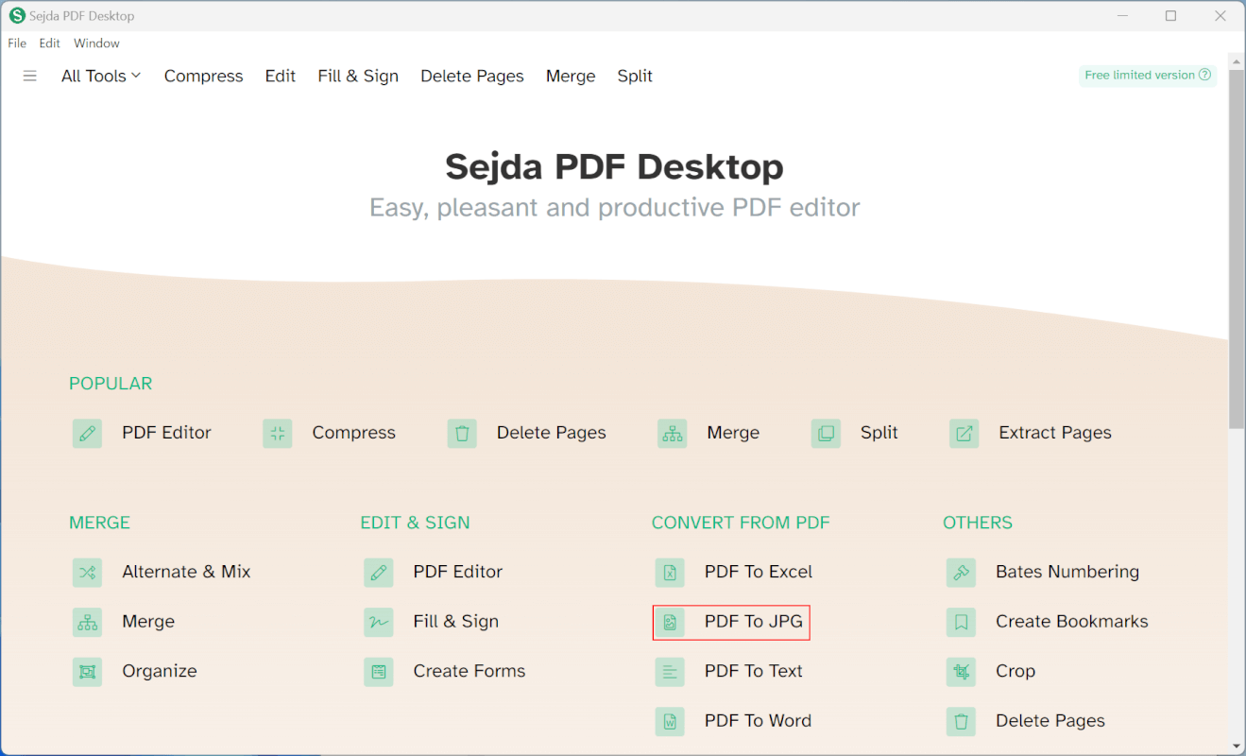The width and height of the screenshot is (1246, 756).
Task: Select Fill & Sign in the top toolbar
Action: 358,76
